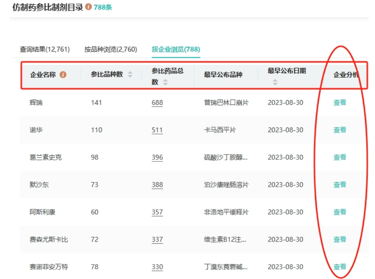
Task: Open 查看 analysis link for 诺华
Action: coord(340,130)
